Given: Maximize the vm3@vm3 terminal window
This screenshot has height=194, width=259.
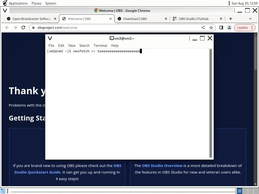Looking at the screenshot, I should [202, 38].
